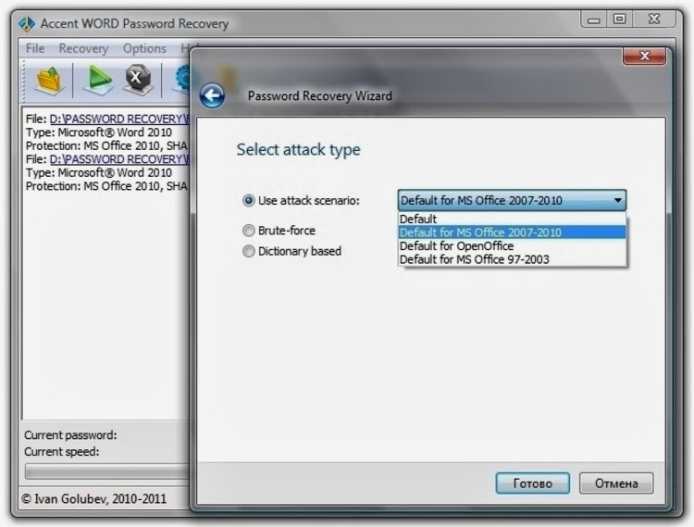Open the Recovery menu
The width and height of the screenshot is (694, 527).
click(x=83, y=48)
